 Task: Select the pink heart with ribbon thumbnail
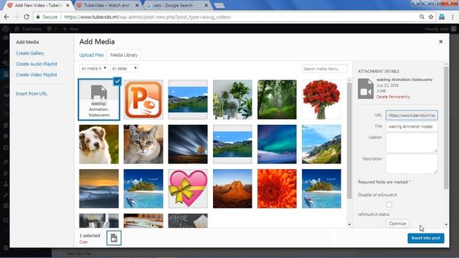(188, 188)
